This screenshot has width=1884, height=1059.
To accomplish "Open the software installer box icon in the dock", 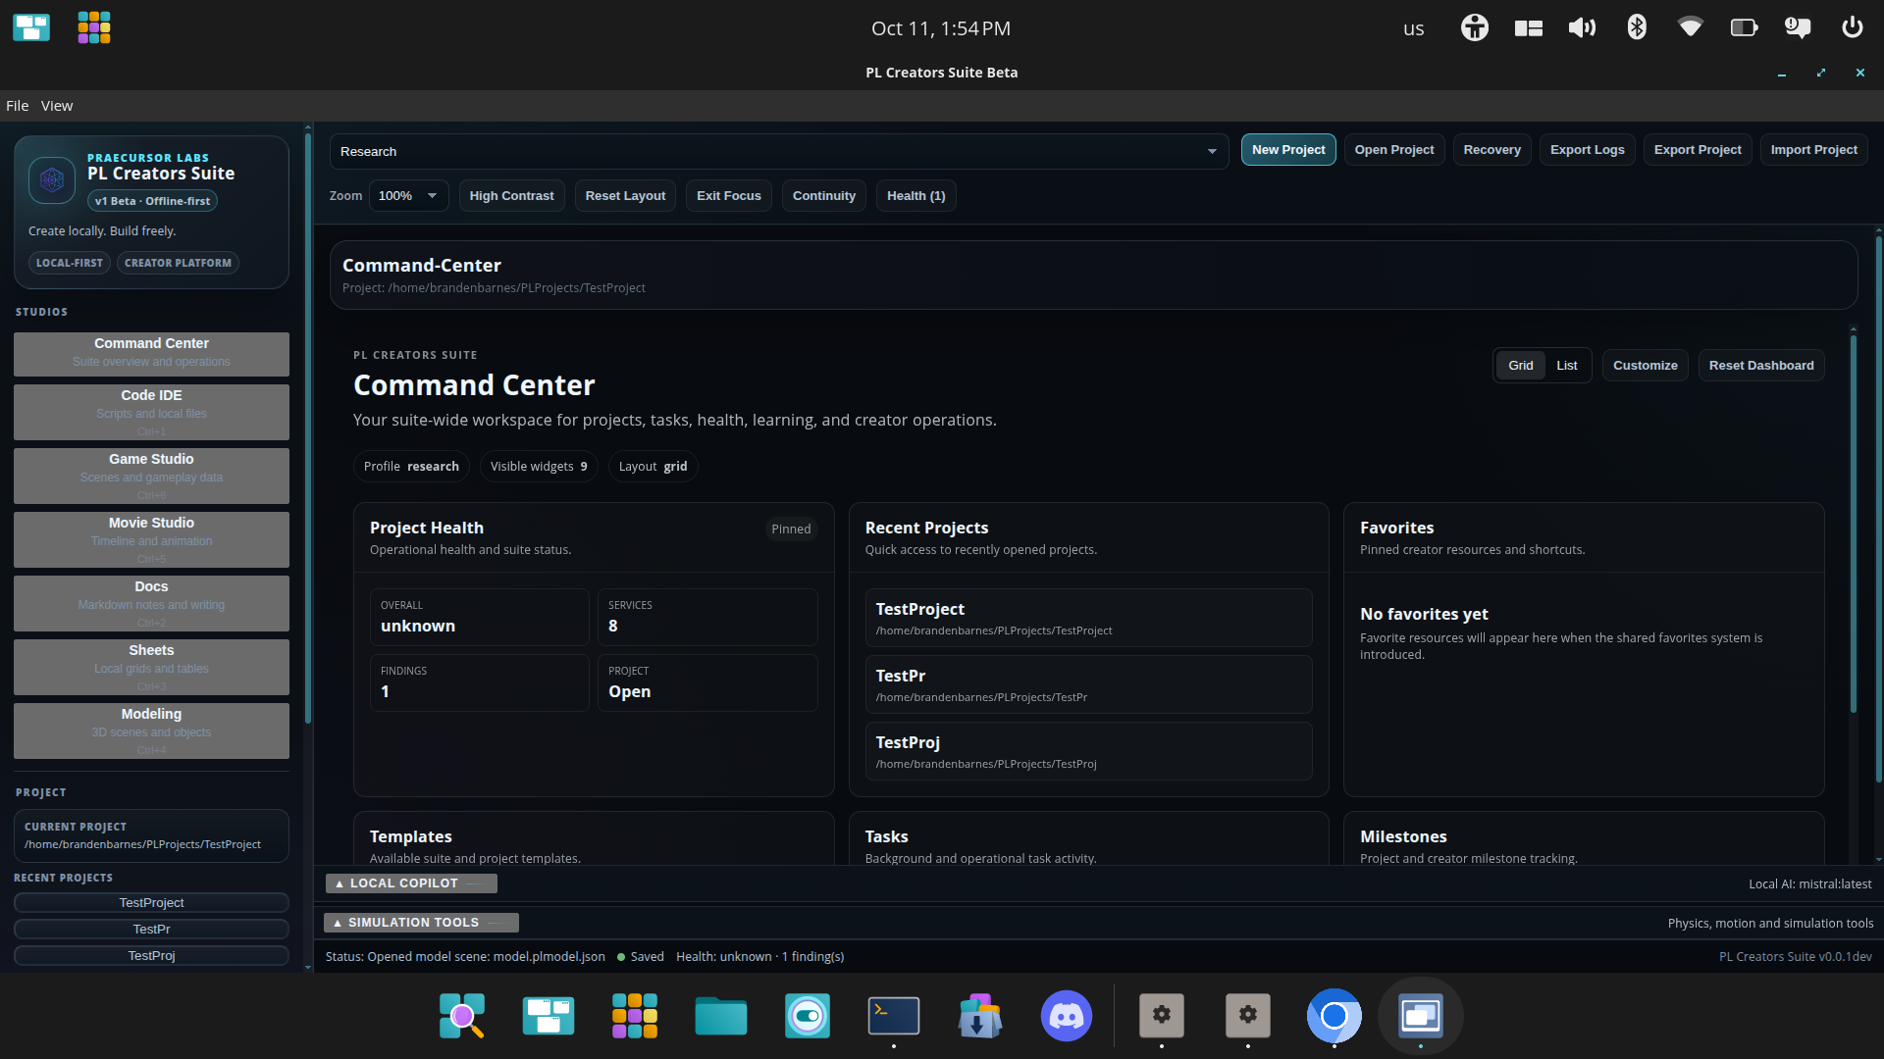I will tap(980, 1016).
